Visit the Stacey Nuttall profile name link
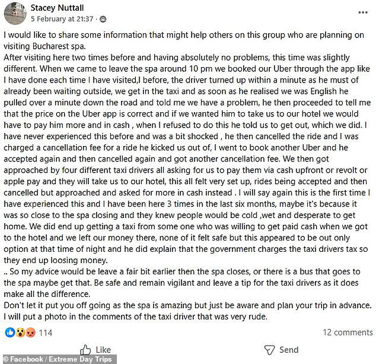 point(57,8)
